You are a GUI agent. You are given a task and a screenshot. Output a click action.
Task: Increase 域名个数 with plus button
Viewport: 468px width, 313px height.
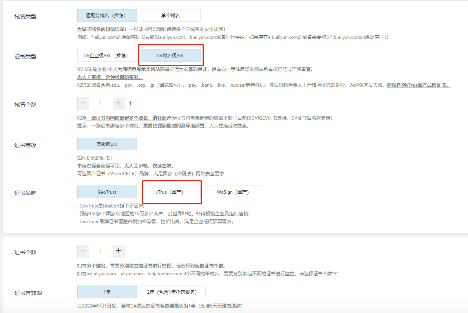pos(119,103)
